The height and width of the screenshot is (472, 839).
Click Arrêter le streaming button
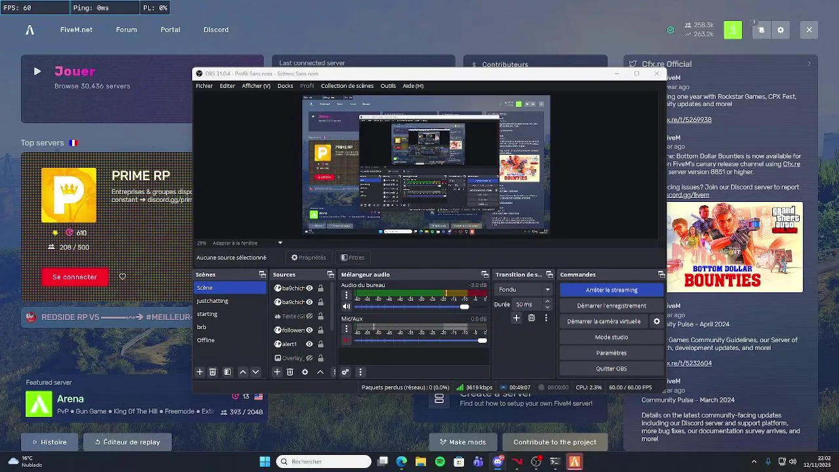(612, 290)
